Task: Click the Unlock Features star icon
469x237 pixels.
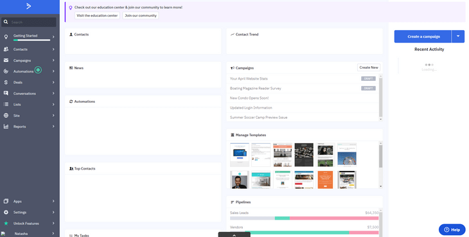Action: click(x=6, y=224)
